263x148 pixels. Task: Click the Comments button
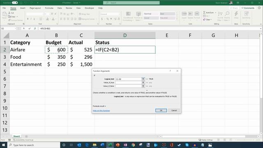pyautogui.click(x=248, y=8)
